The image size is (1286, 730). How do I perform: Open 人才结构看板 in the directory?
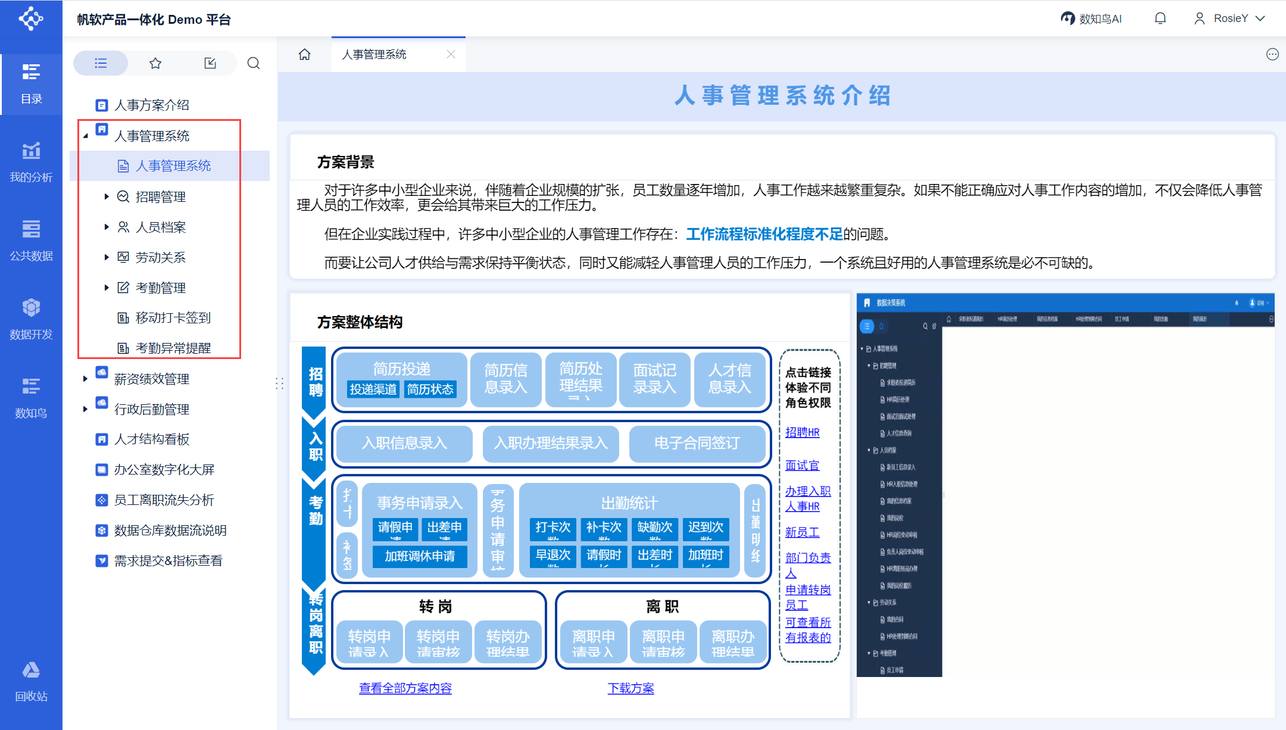[151, 439]
